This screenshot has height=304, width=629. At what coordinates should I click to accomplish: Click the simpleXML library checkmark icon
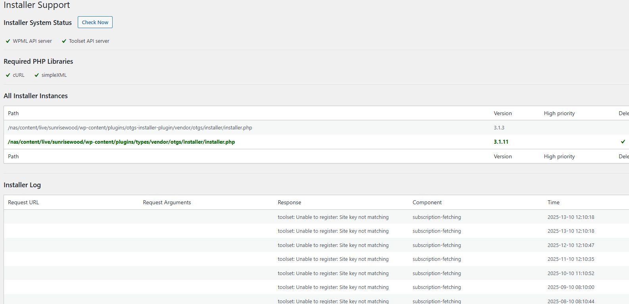(37, 75)
